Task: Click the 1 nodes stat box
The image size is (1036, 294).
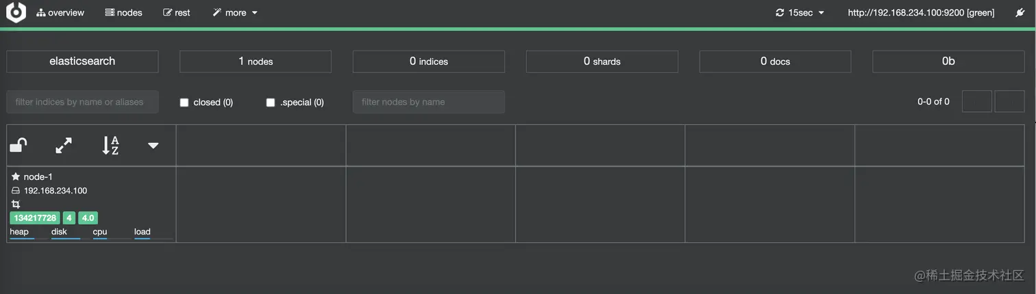Action: coord(256,62)
